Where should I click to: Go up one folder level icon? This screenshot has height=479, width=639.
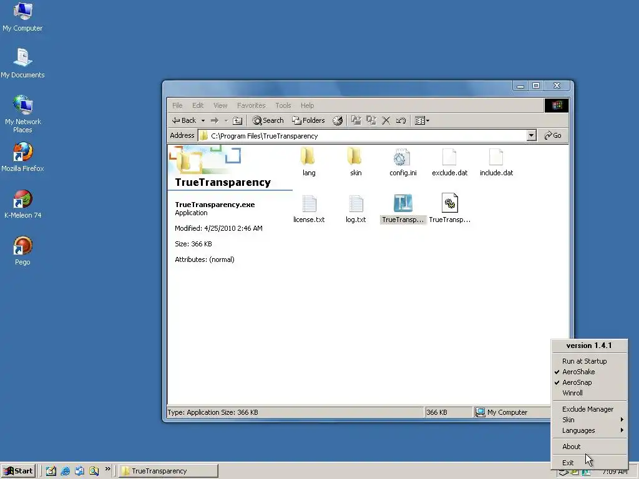(237, 120)
